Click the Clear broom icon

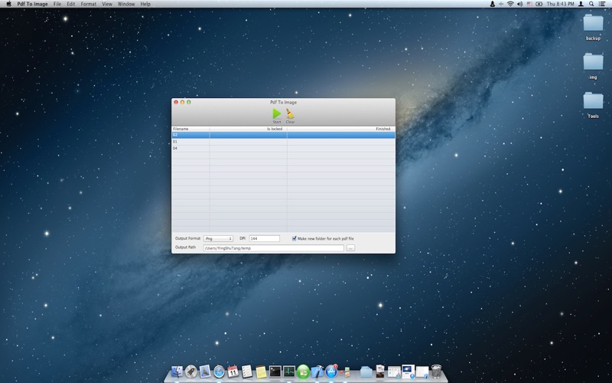click(x=290, y=114)
